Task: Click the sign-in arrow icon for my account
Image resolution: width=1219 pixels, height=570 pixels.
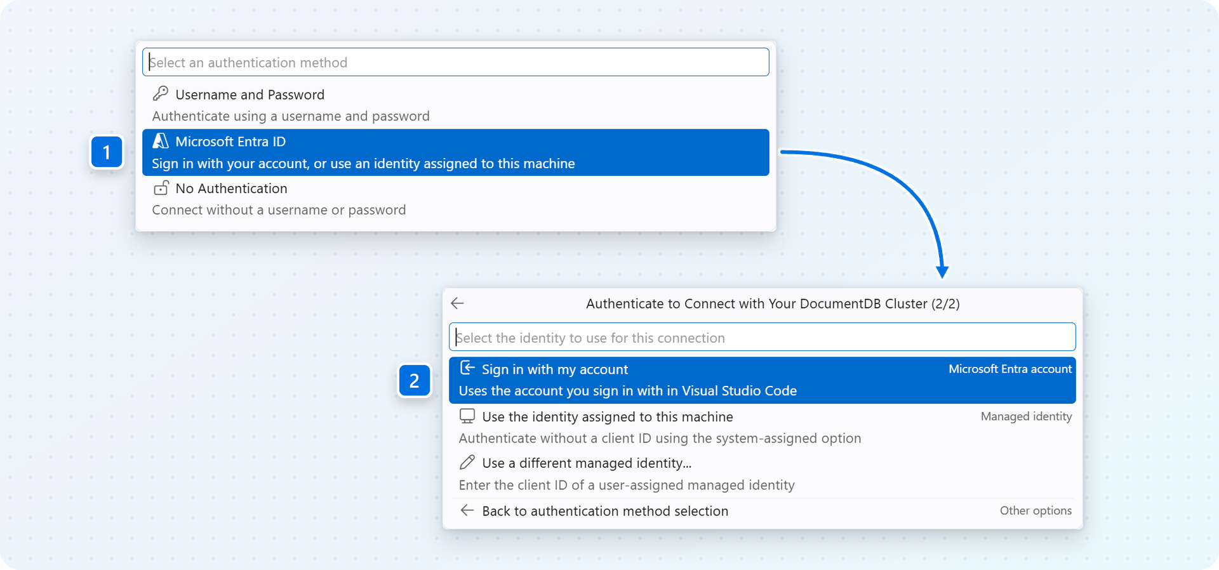Action: point(467,368)
